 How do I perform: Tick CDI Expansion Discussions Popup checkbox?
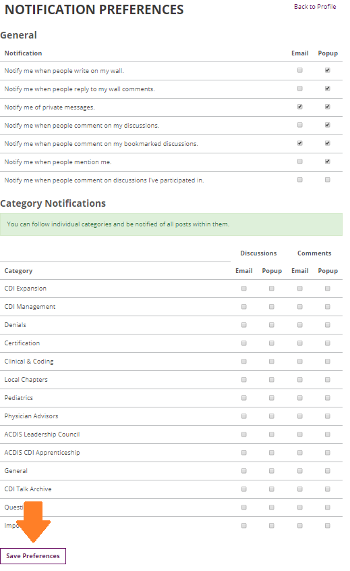(272, 289)
